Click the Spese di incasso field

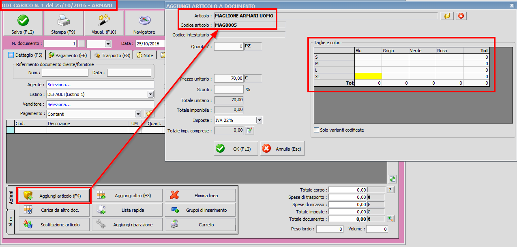pyautogui.click(x=348, y=204)
